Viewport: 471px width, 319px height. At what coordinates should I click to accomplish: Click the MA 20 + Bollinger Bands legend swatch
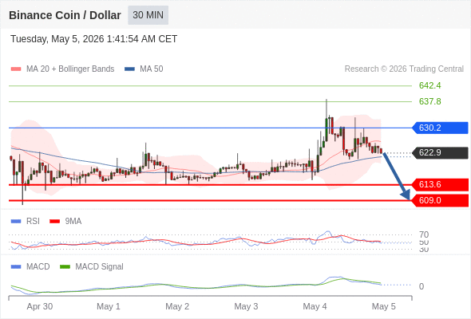16,69
